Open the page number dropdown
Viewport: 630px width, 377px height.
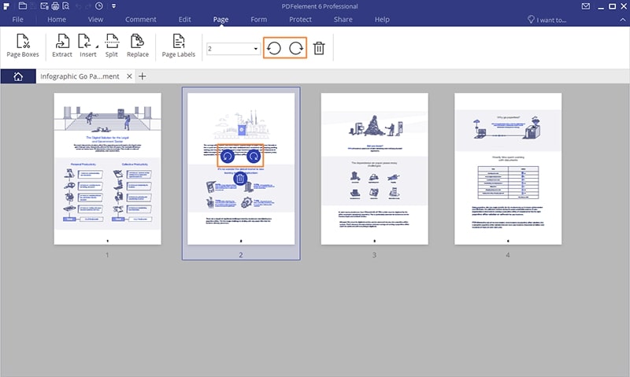pyautogui.click(x=257, y=49)
